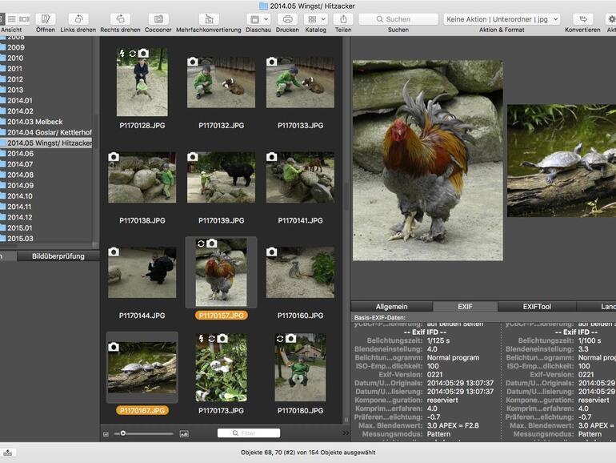Click the Drucken printer icon
The height and width of the screenshot is (463, 616).
287,19
